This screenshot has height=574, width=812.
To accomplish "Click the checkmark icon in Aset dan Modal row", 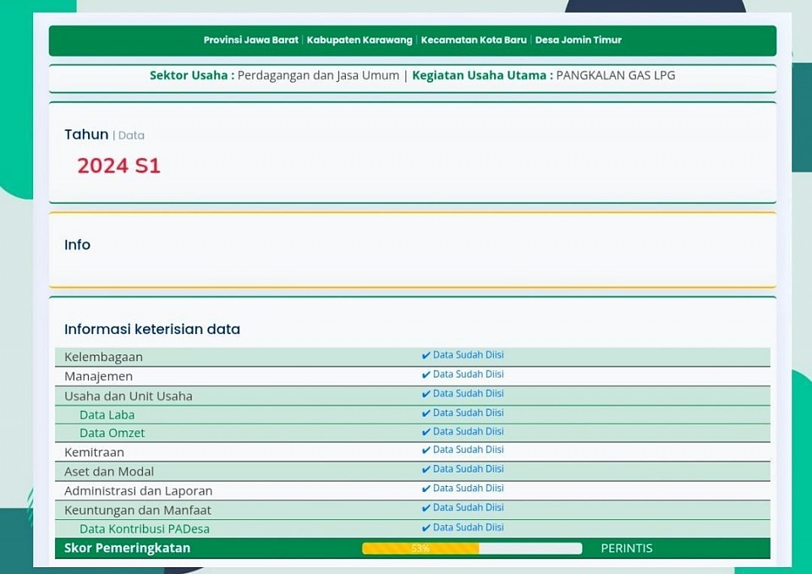I will click(x=426, y=469).
